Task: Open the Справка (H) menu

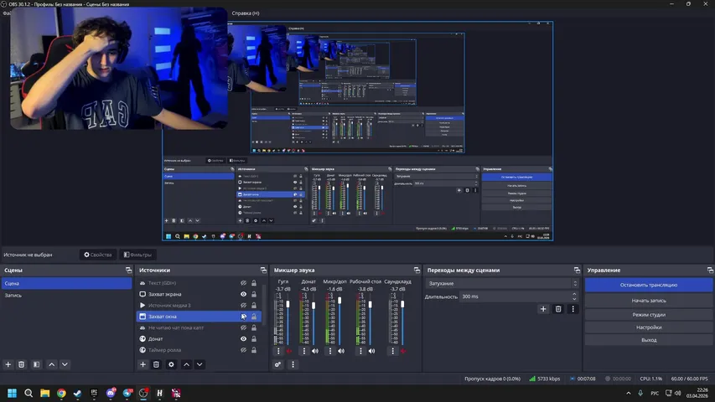Action: [x=246, y=13]
